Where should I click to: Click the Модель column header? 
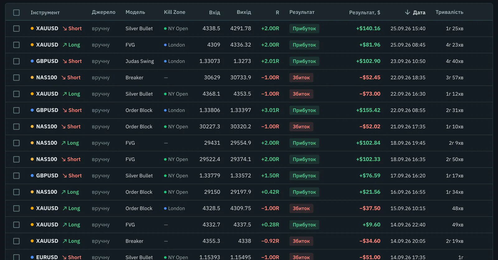(x=135, y=12)
